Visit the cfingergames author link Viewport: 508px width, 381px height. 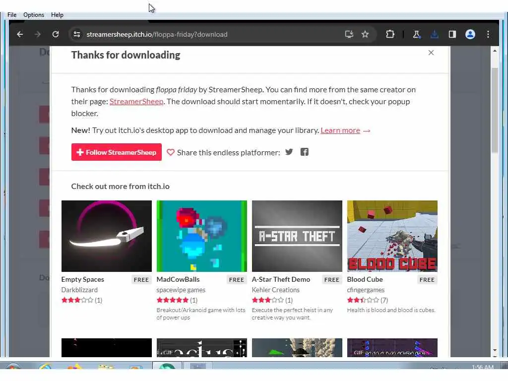tap(366, 290)
